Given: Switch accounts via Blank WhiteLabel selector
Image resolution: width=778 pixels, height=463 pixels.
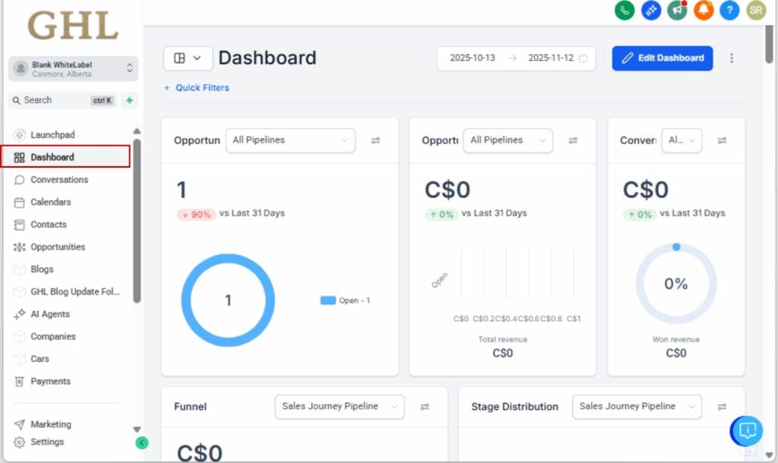Looking at the screenshot, I should tap(72, 68).
